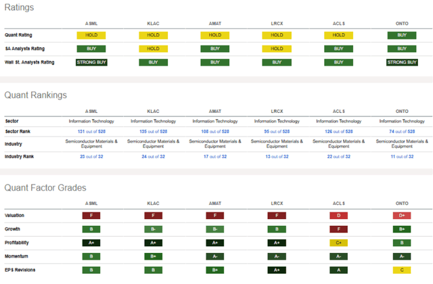Click ACLS Valuation grade D
The image size is (433, 284).
pos(338,216)
